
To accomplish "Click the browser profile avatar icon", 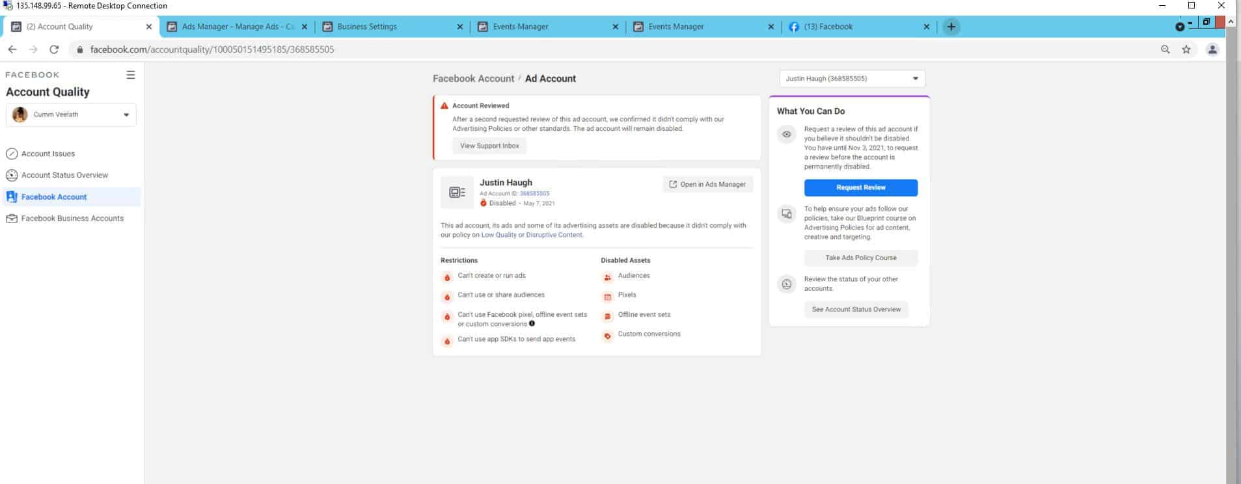I will (1212, 49).
